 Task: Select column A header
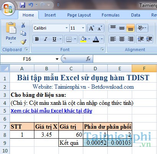[x=22, y=69]
